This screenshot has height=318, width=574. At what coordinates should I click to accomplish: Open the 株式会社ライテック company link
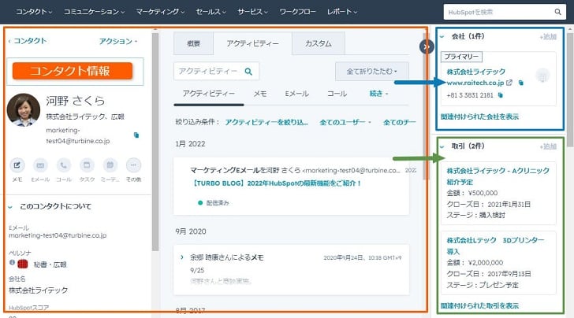476,72
